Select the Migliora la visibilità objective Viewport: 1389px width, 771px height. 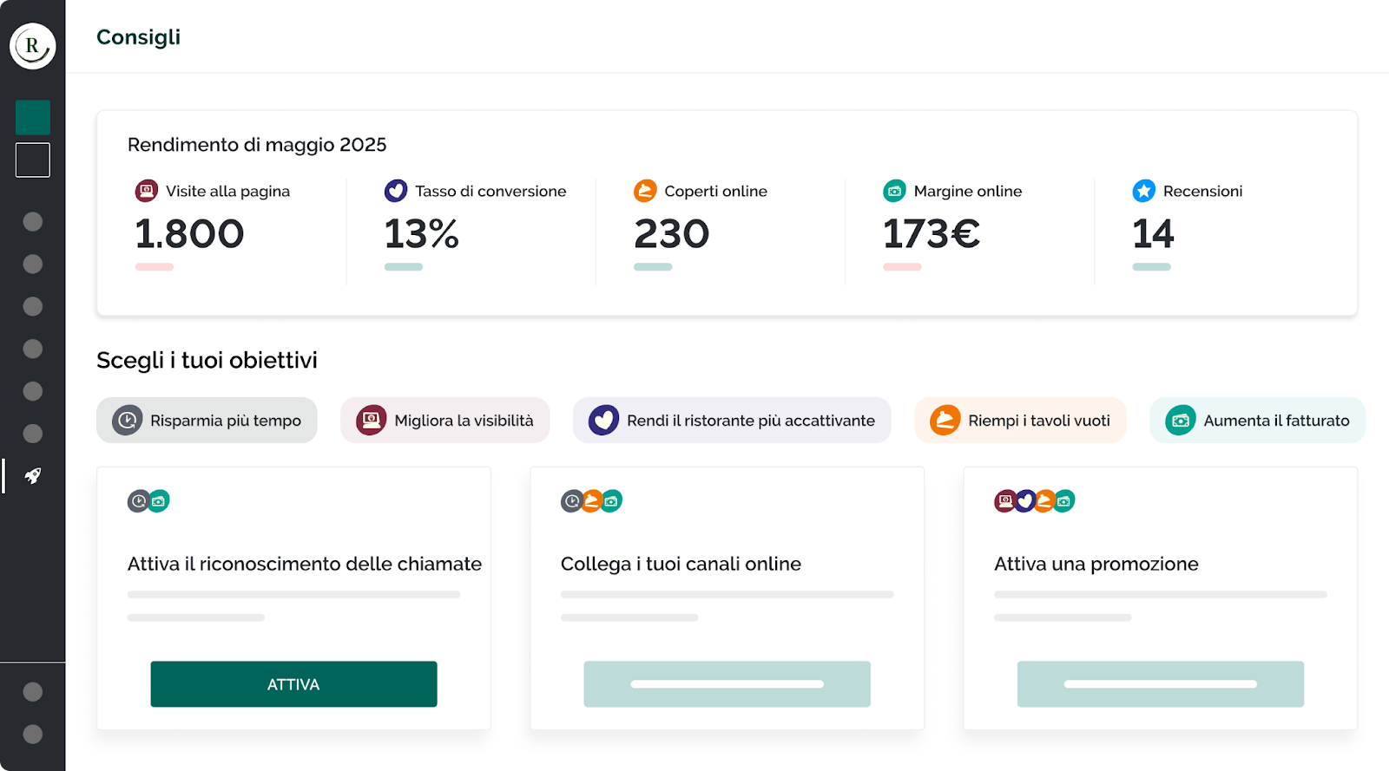pyautogui.click(x=444, y=421)
